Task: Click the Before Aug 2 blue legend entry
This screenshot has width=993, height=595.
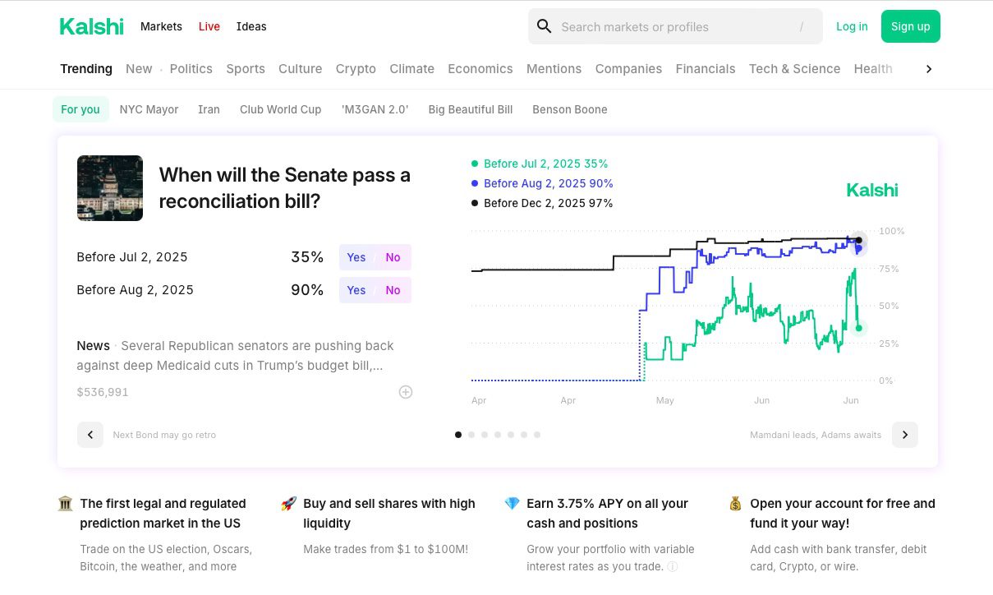Action: (542, 183)
